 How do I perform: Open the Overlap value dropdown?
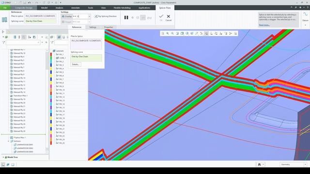coord(89,16)
